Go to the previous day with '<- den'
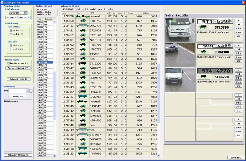The height and width of the screenshot is (161, 246). pyautogui.click(x=11, y=18)
